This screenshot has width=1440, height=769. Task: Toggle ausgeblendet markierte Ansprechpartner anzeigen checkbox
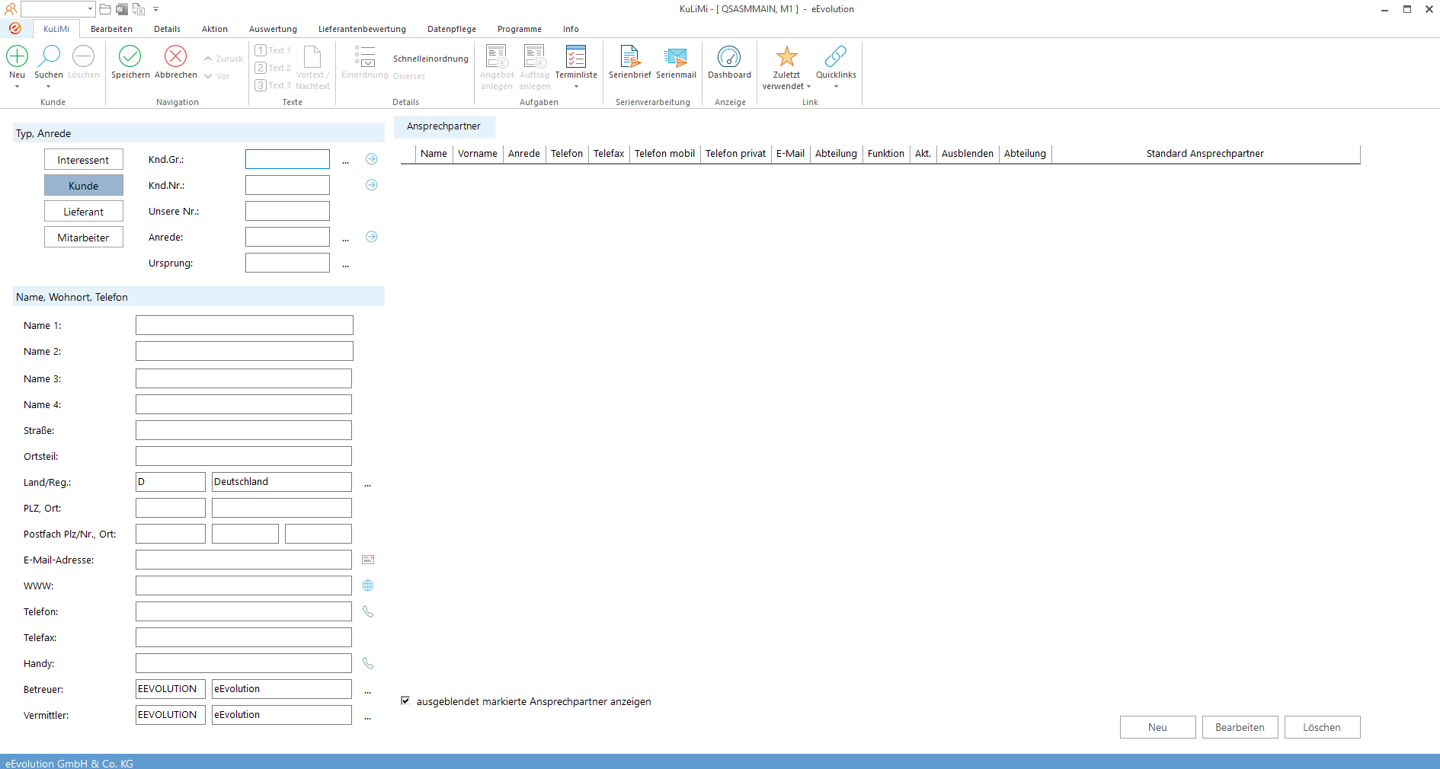(x=405, y=700)
